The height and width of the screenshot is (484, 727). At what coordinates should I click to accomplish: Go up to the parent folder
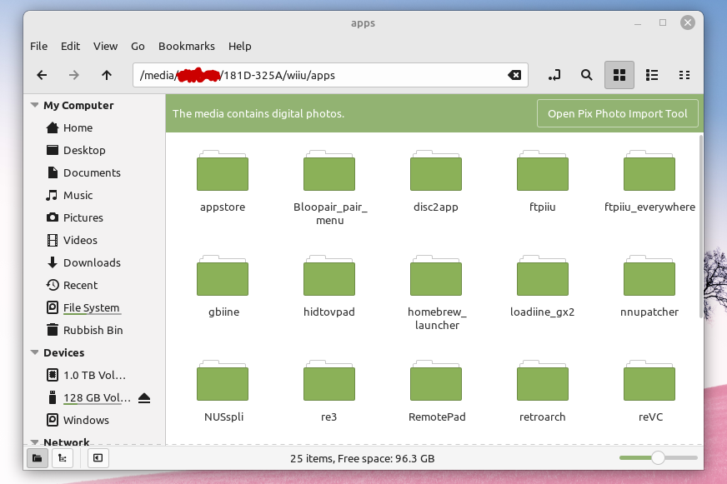[x=107, y=75]
